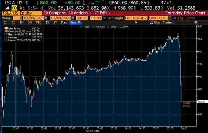
Task: Click the start date 02/04/2020 field
Action: (34, 18)
